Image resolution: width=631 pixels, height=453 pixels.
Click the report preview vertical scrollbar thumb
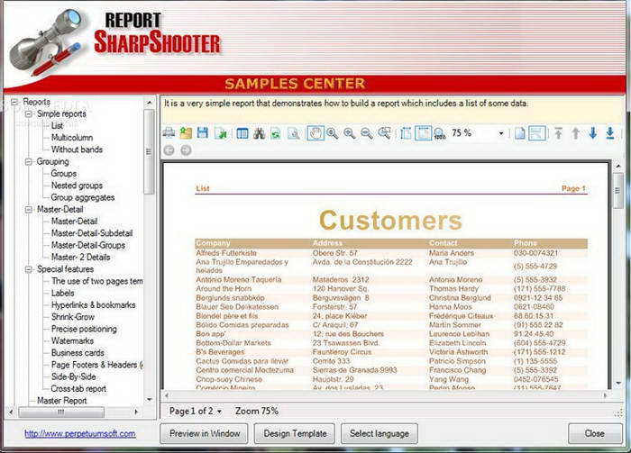pyautogui.click(x=617, y=191)
